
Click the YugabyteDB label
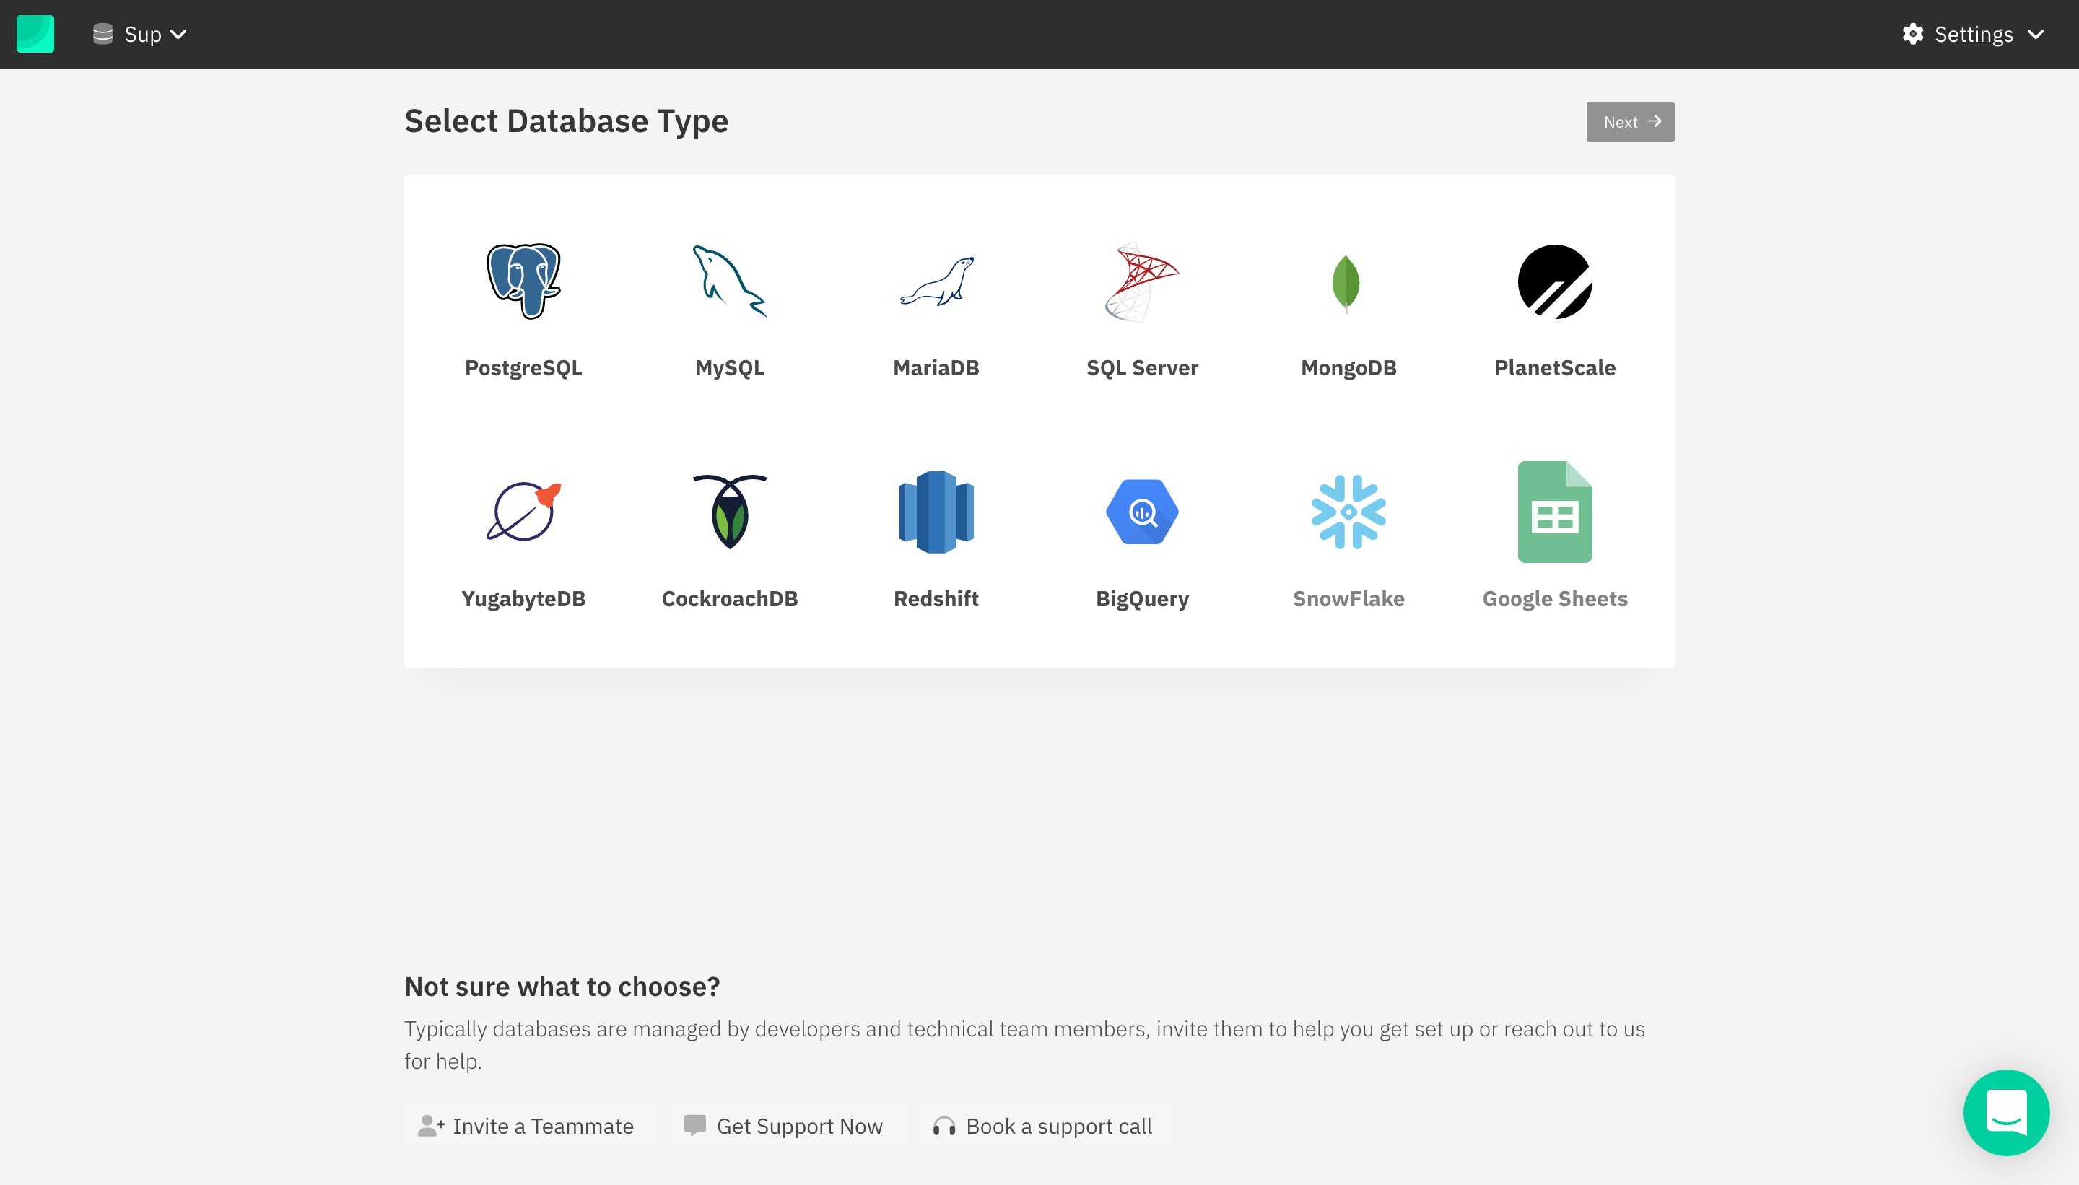(523, 599)
